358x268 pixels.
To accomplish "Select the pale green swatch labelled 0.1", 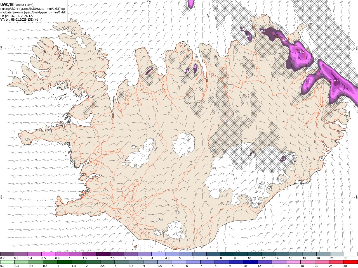I will tap(7, 262).
